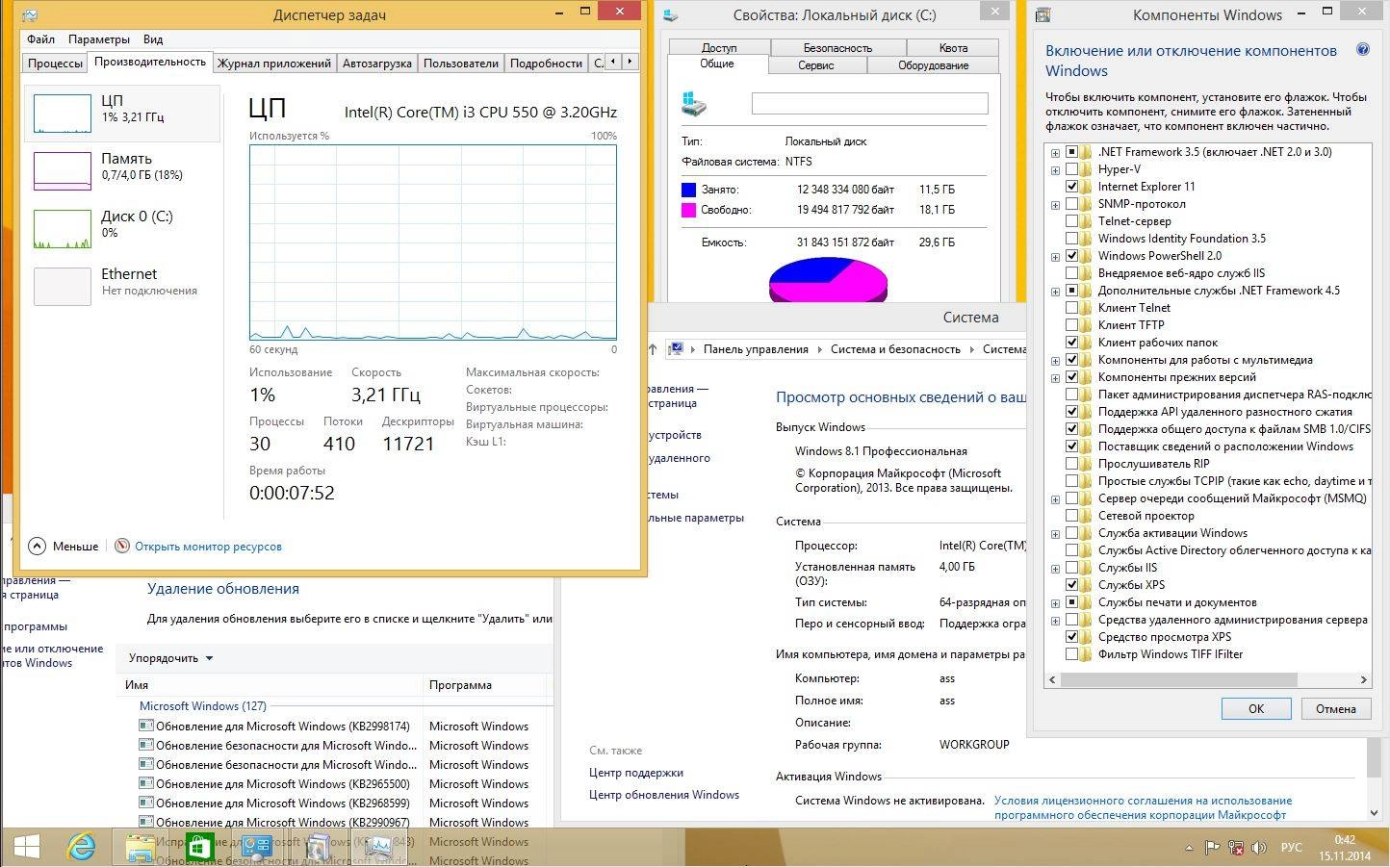Click the Control Panel breadcrumb icon

pyautogui.click(x=676, y=349)
